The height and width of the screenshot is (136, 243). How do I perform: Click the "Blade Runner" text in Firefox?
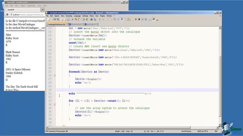tap(13, 52)
